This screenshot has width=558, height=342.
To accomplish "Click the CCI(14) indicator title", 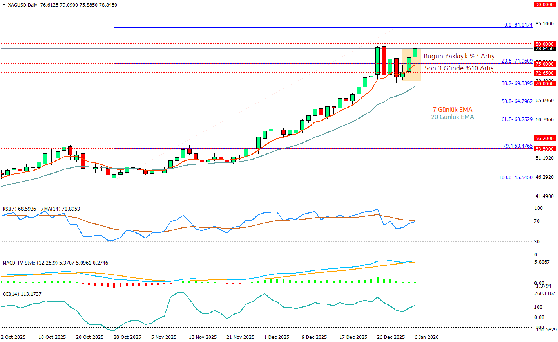I will 22,294.
